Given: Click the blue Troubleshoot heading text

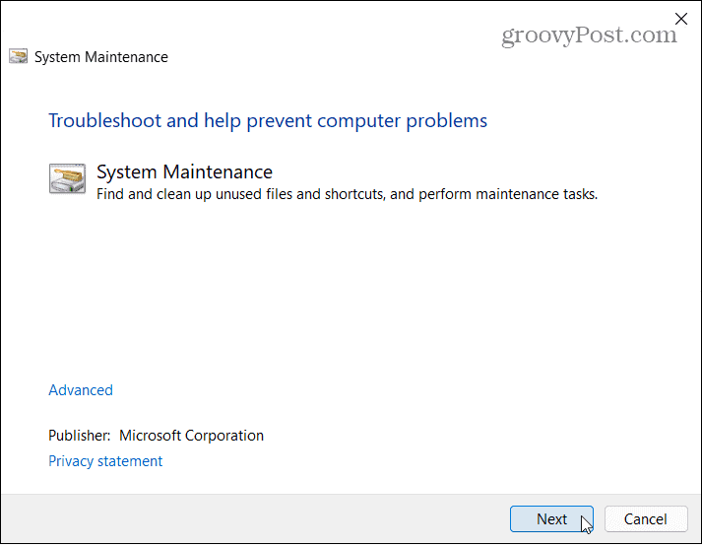Looking at the screenshot, I should (x=268, y=120).
